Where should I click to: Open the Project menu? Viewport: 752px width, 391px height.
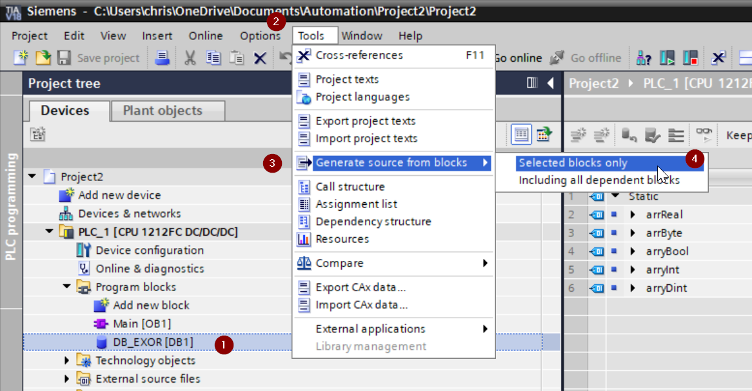(x=30, y=36)
